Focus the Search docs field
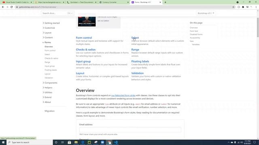The width and height of the screenshot is (259, 145). pyautogui.click(x=57, y=13)
